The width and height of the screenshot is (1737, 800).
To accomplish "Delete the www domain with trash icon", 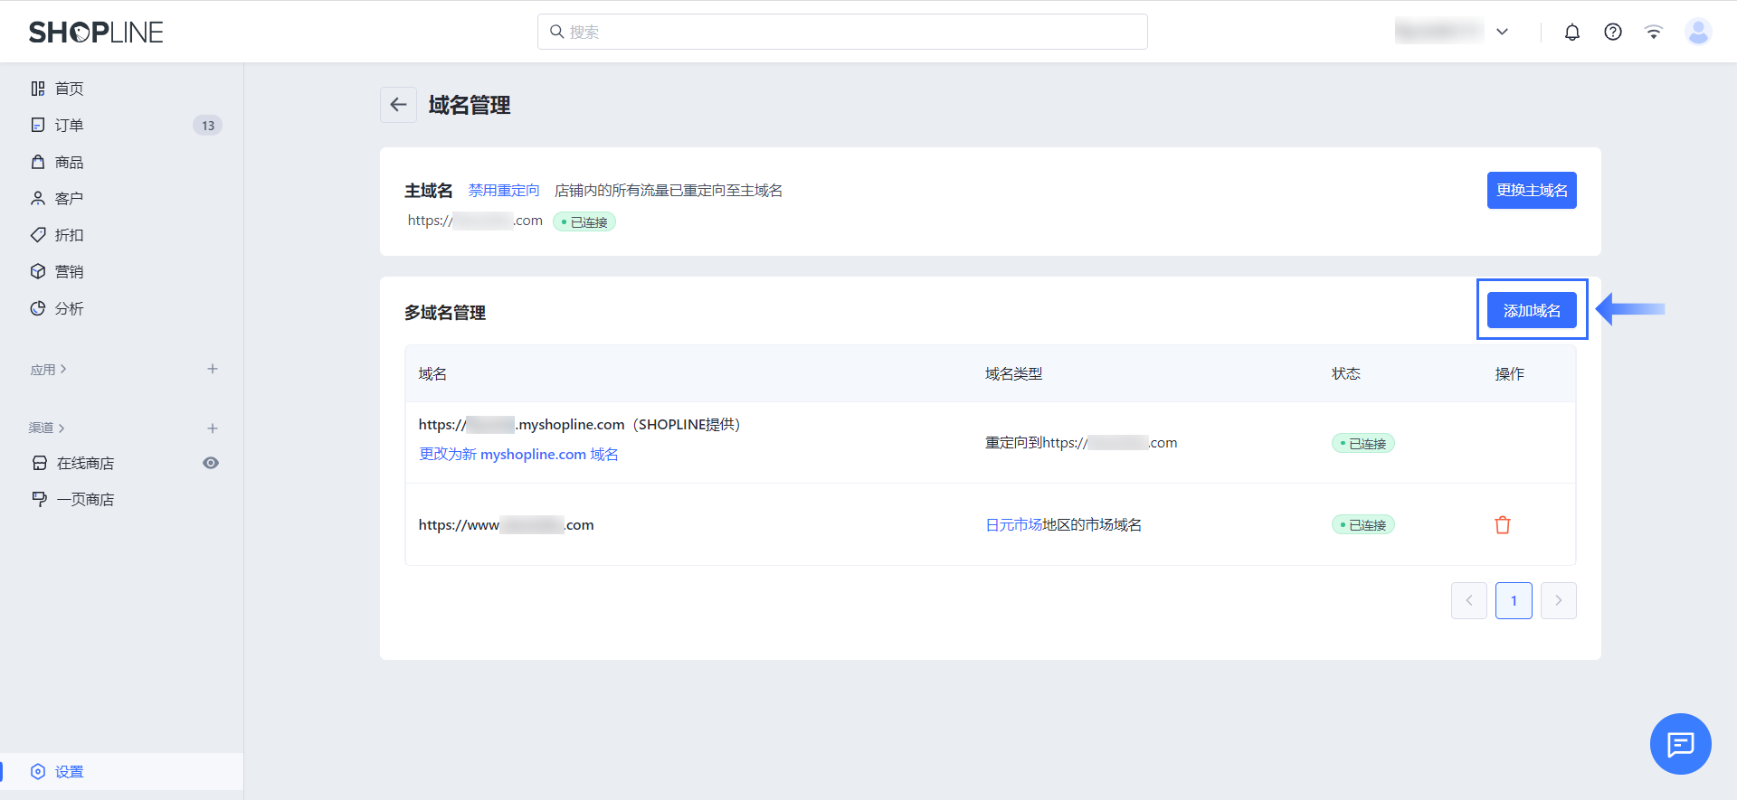I will (1503, 525).
